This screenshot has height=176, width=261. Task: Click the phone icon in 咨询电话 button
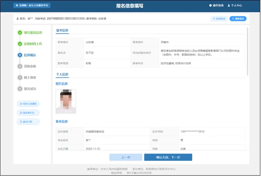pos(214,19)
